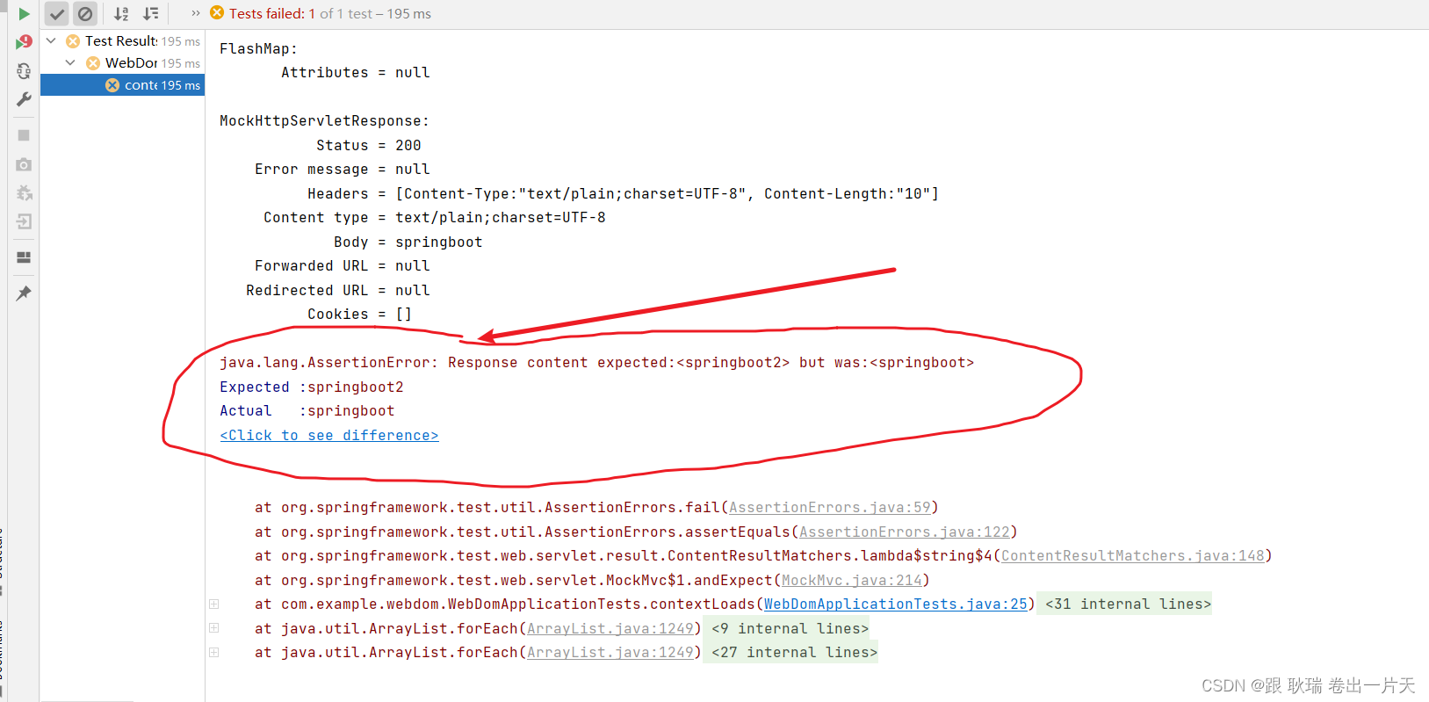Unfold gutter plus beside 27 internal lines row

pos(213,652)
